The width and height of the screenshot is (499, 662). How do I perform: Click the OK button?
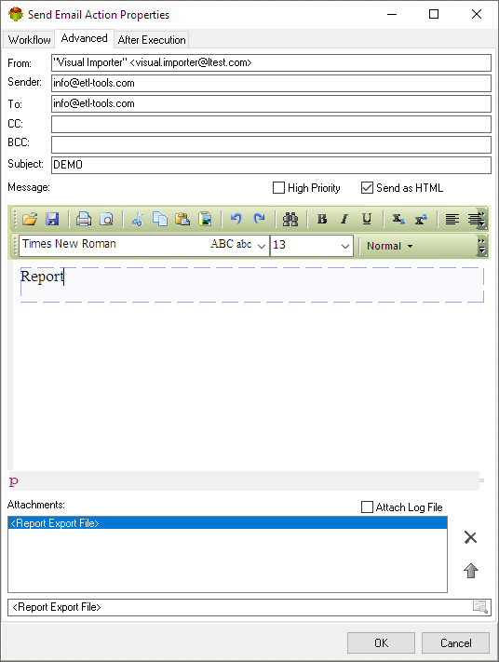[381, 642]
